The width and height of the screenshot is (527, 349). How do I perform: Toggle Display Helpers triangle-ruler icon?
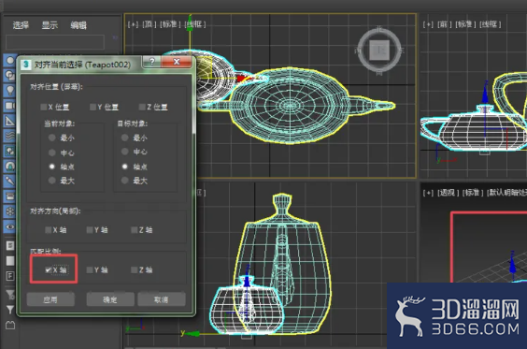coord(10,121)
